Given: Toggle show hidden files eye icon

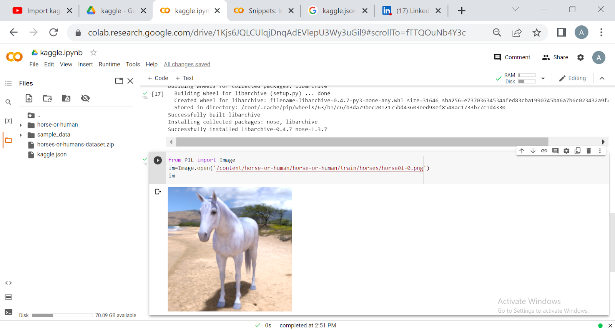Looking at the screenshot, I should (85, 98).
